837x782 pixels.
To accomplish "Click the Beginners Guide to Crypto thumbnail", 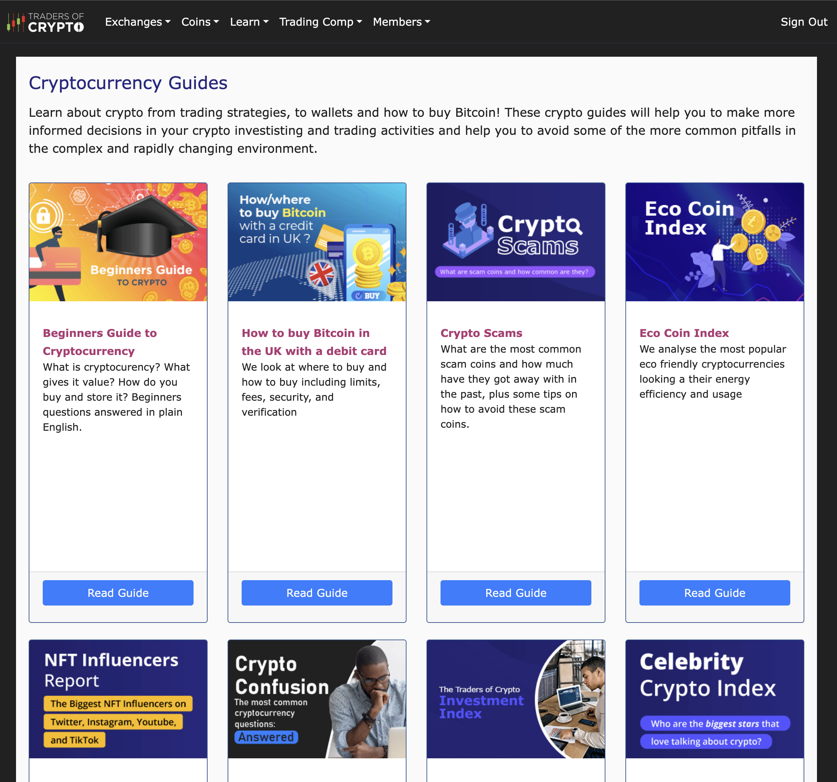I will pyautogui.click(x=118, y=242).
